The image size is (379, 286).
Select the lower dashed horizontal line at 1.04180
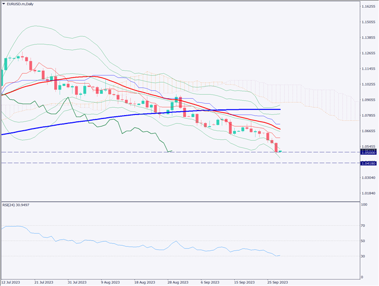click(x=168, y=163)
